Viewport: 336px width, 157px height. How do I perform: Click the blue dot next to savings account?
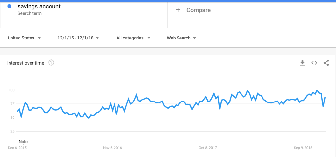(x=9, y=6)
